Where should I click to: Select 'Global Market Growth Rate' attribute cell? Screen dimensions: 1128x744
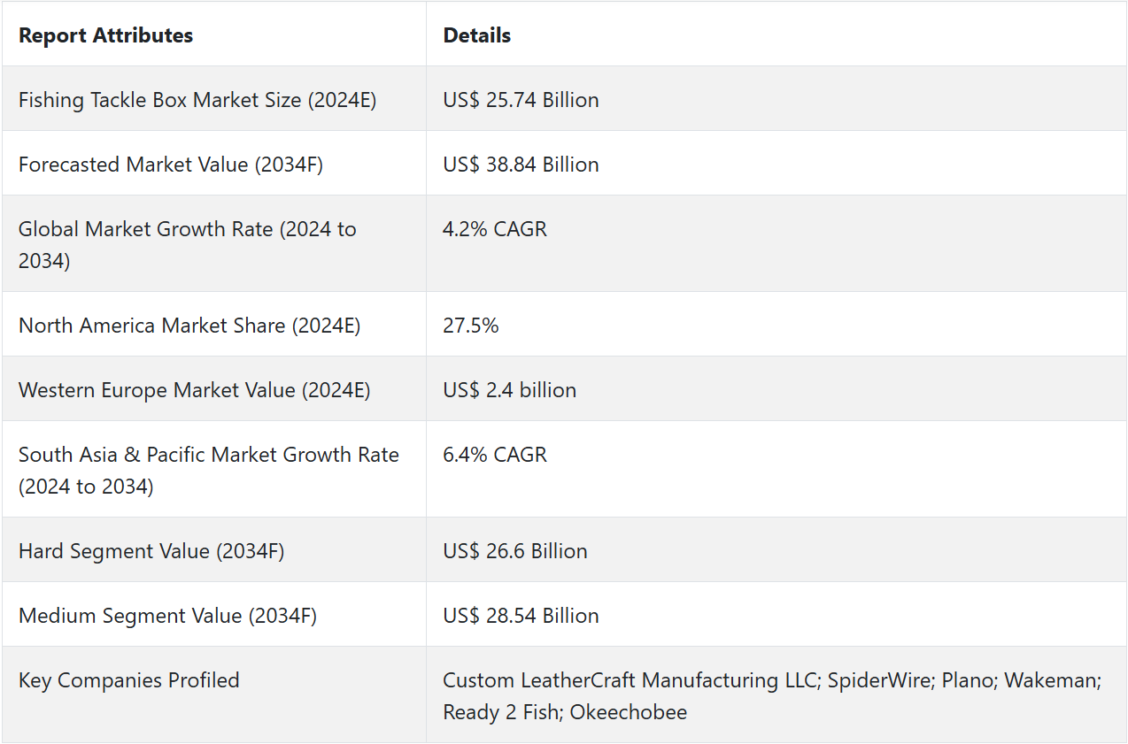187,244
